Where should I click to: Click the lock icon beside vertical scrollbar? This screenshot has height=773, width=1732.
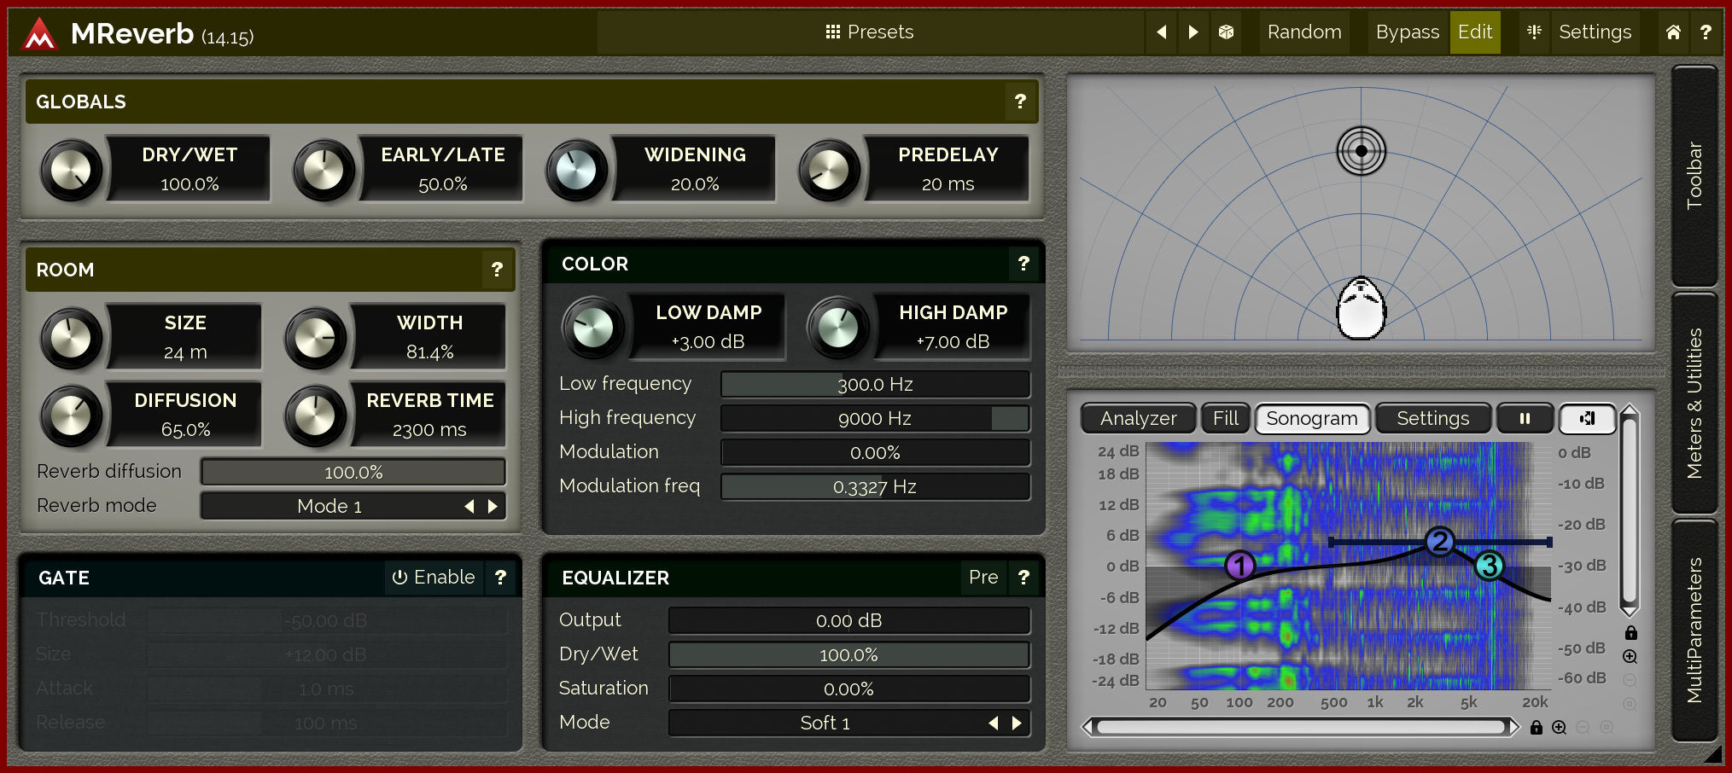click(x=1630, y=633)
